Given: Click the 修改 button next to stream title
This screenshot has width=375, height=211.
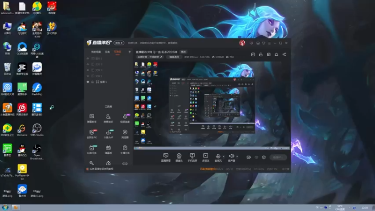Looking at the screenshot, I should point(183,52).
